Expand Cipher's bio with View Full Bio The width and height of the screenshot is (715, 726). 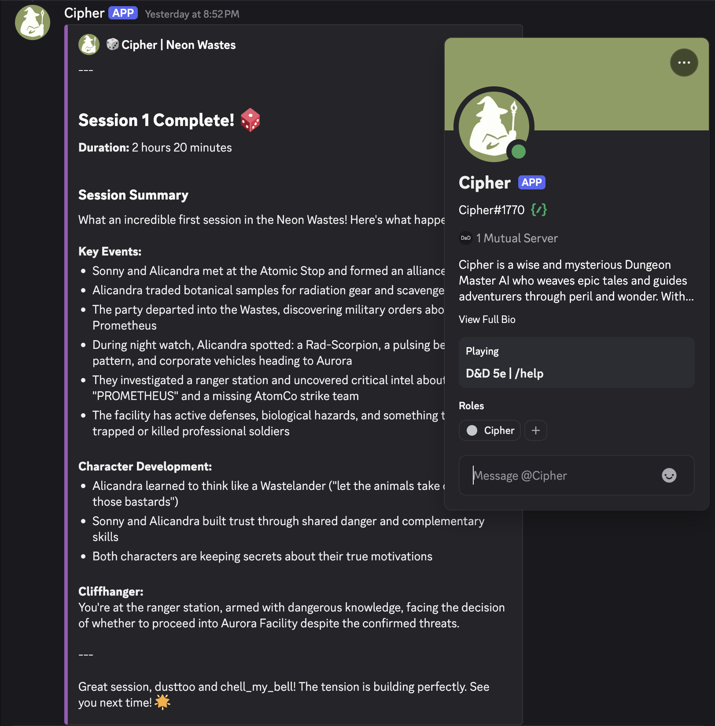tap(487, 319)
